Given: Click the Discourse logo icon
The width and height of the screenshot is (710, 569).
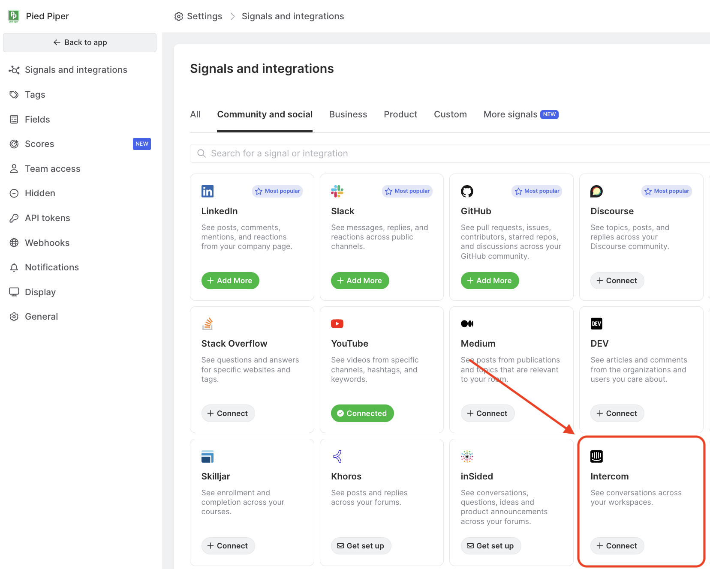Looking at the screenshot, I should 596,191.
